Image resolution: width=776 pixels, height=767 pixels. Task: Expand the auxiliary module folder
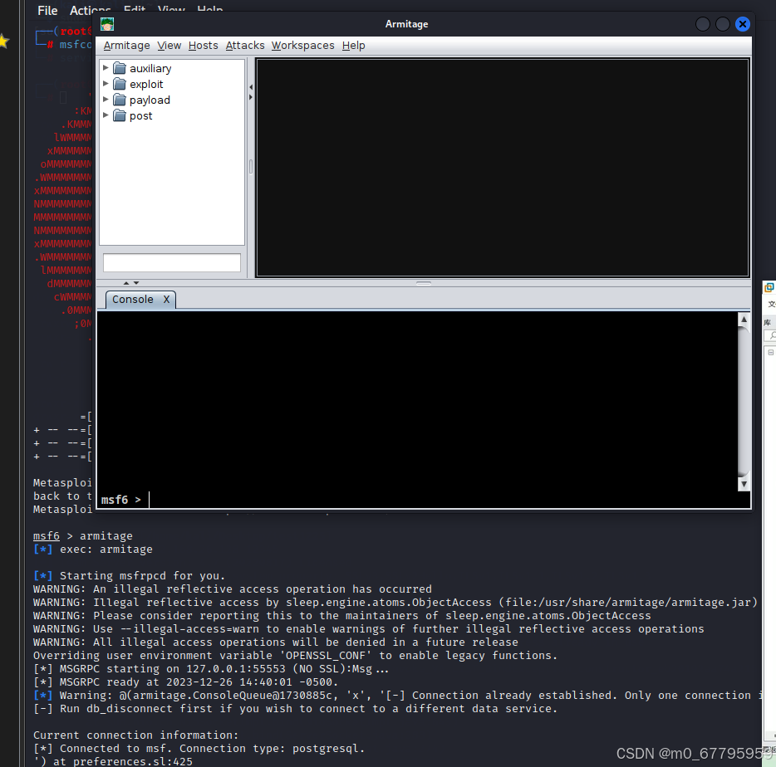coord(106,68)
